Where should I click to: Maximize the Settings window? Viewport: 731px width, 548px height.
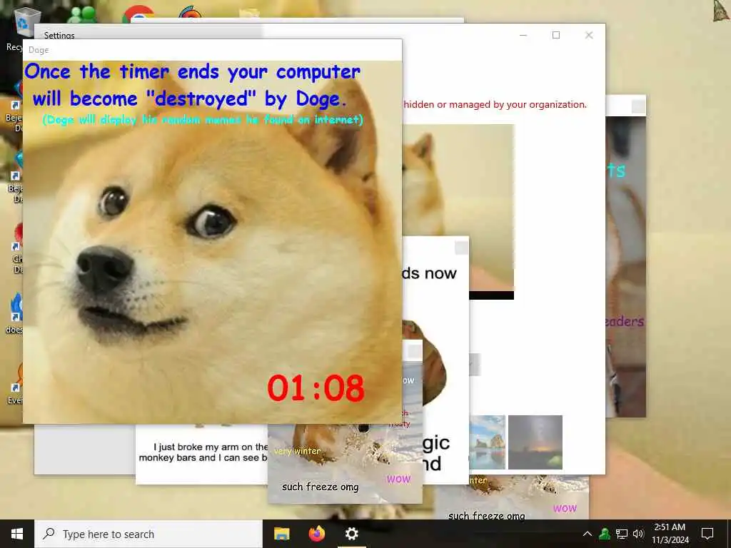point(555,35)
